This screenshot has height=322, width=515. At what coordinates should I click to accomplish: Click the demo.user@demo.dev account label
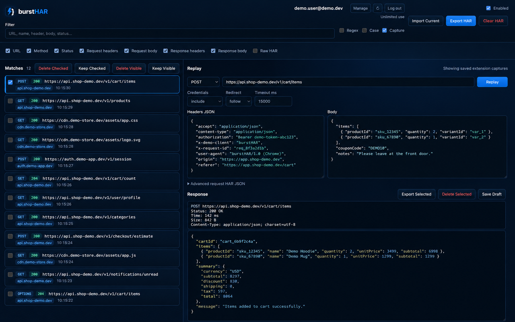[319, 8]
